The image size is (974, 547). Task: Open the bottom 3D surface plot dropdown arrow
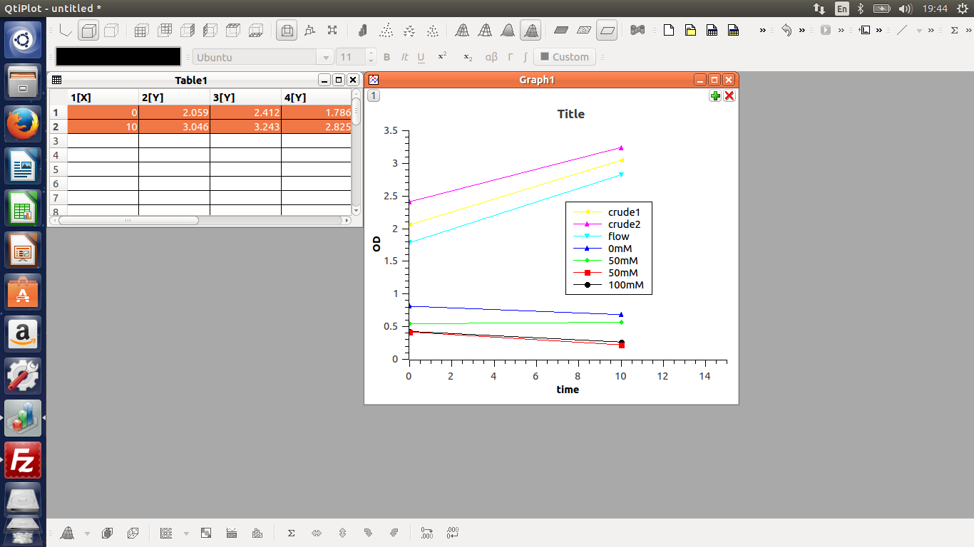[x=87, y=533]
